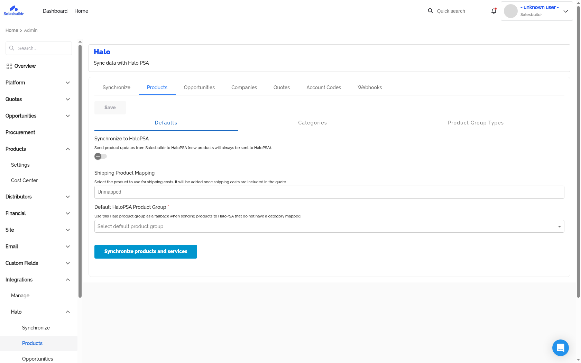The image size is (581, 363).
Task: Select the Products tab
Action: pos(157,87)
